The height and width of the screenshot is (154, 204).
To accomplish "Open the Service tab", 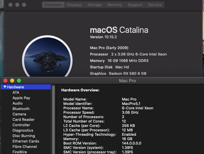I will pyautogui.click(x=155, y=5).
